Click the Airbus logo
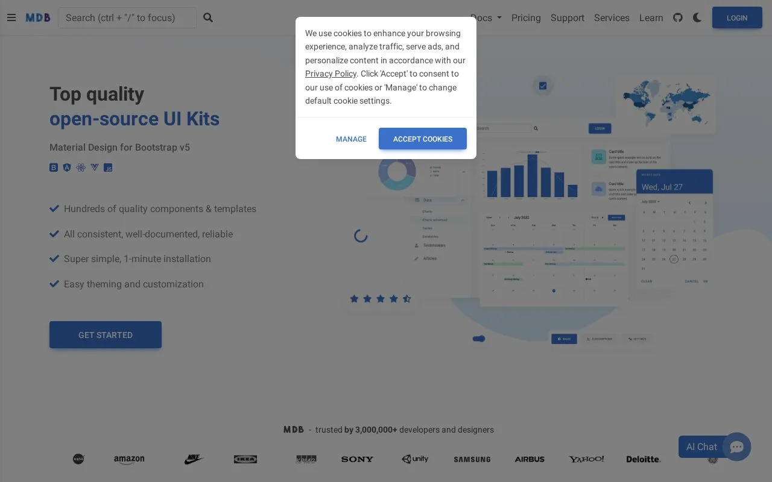The image size is (772, 482). (530, 459)
